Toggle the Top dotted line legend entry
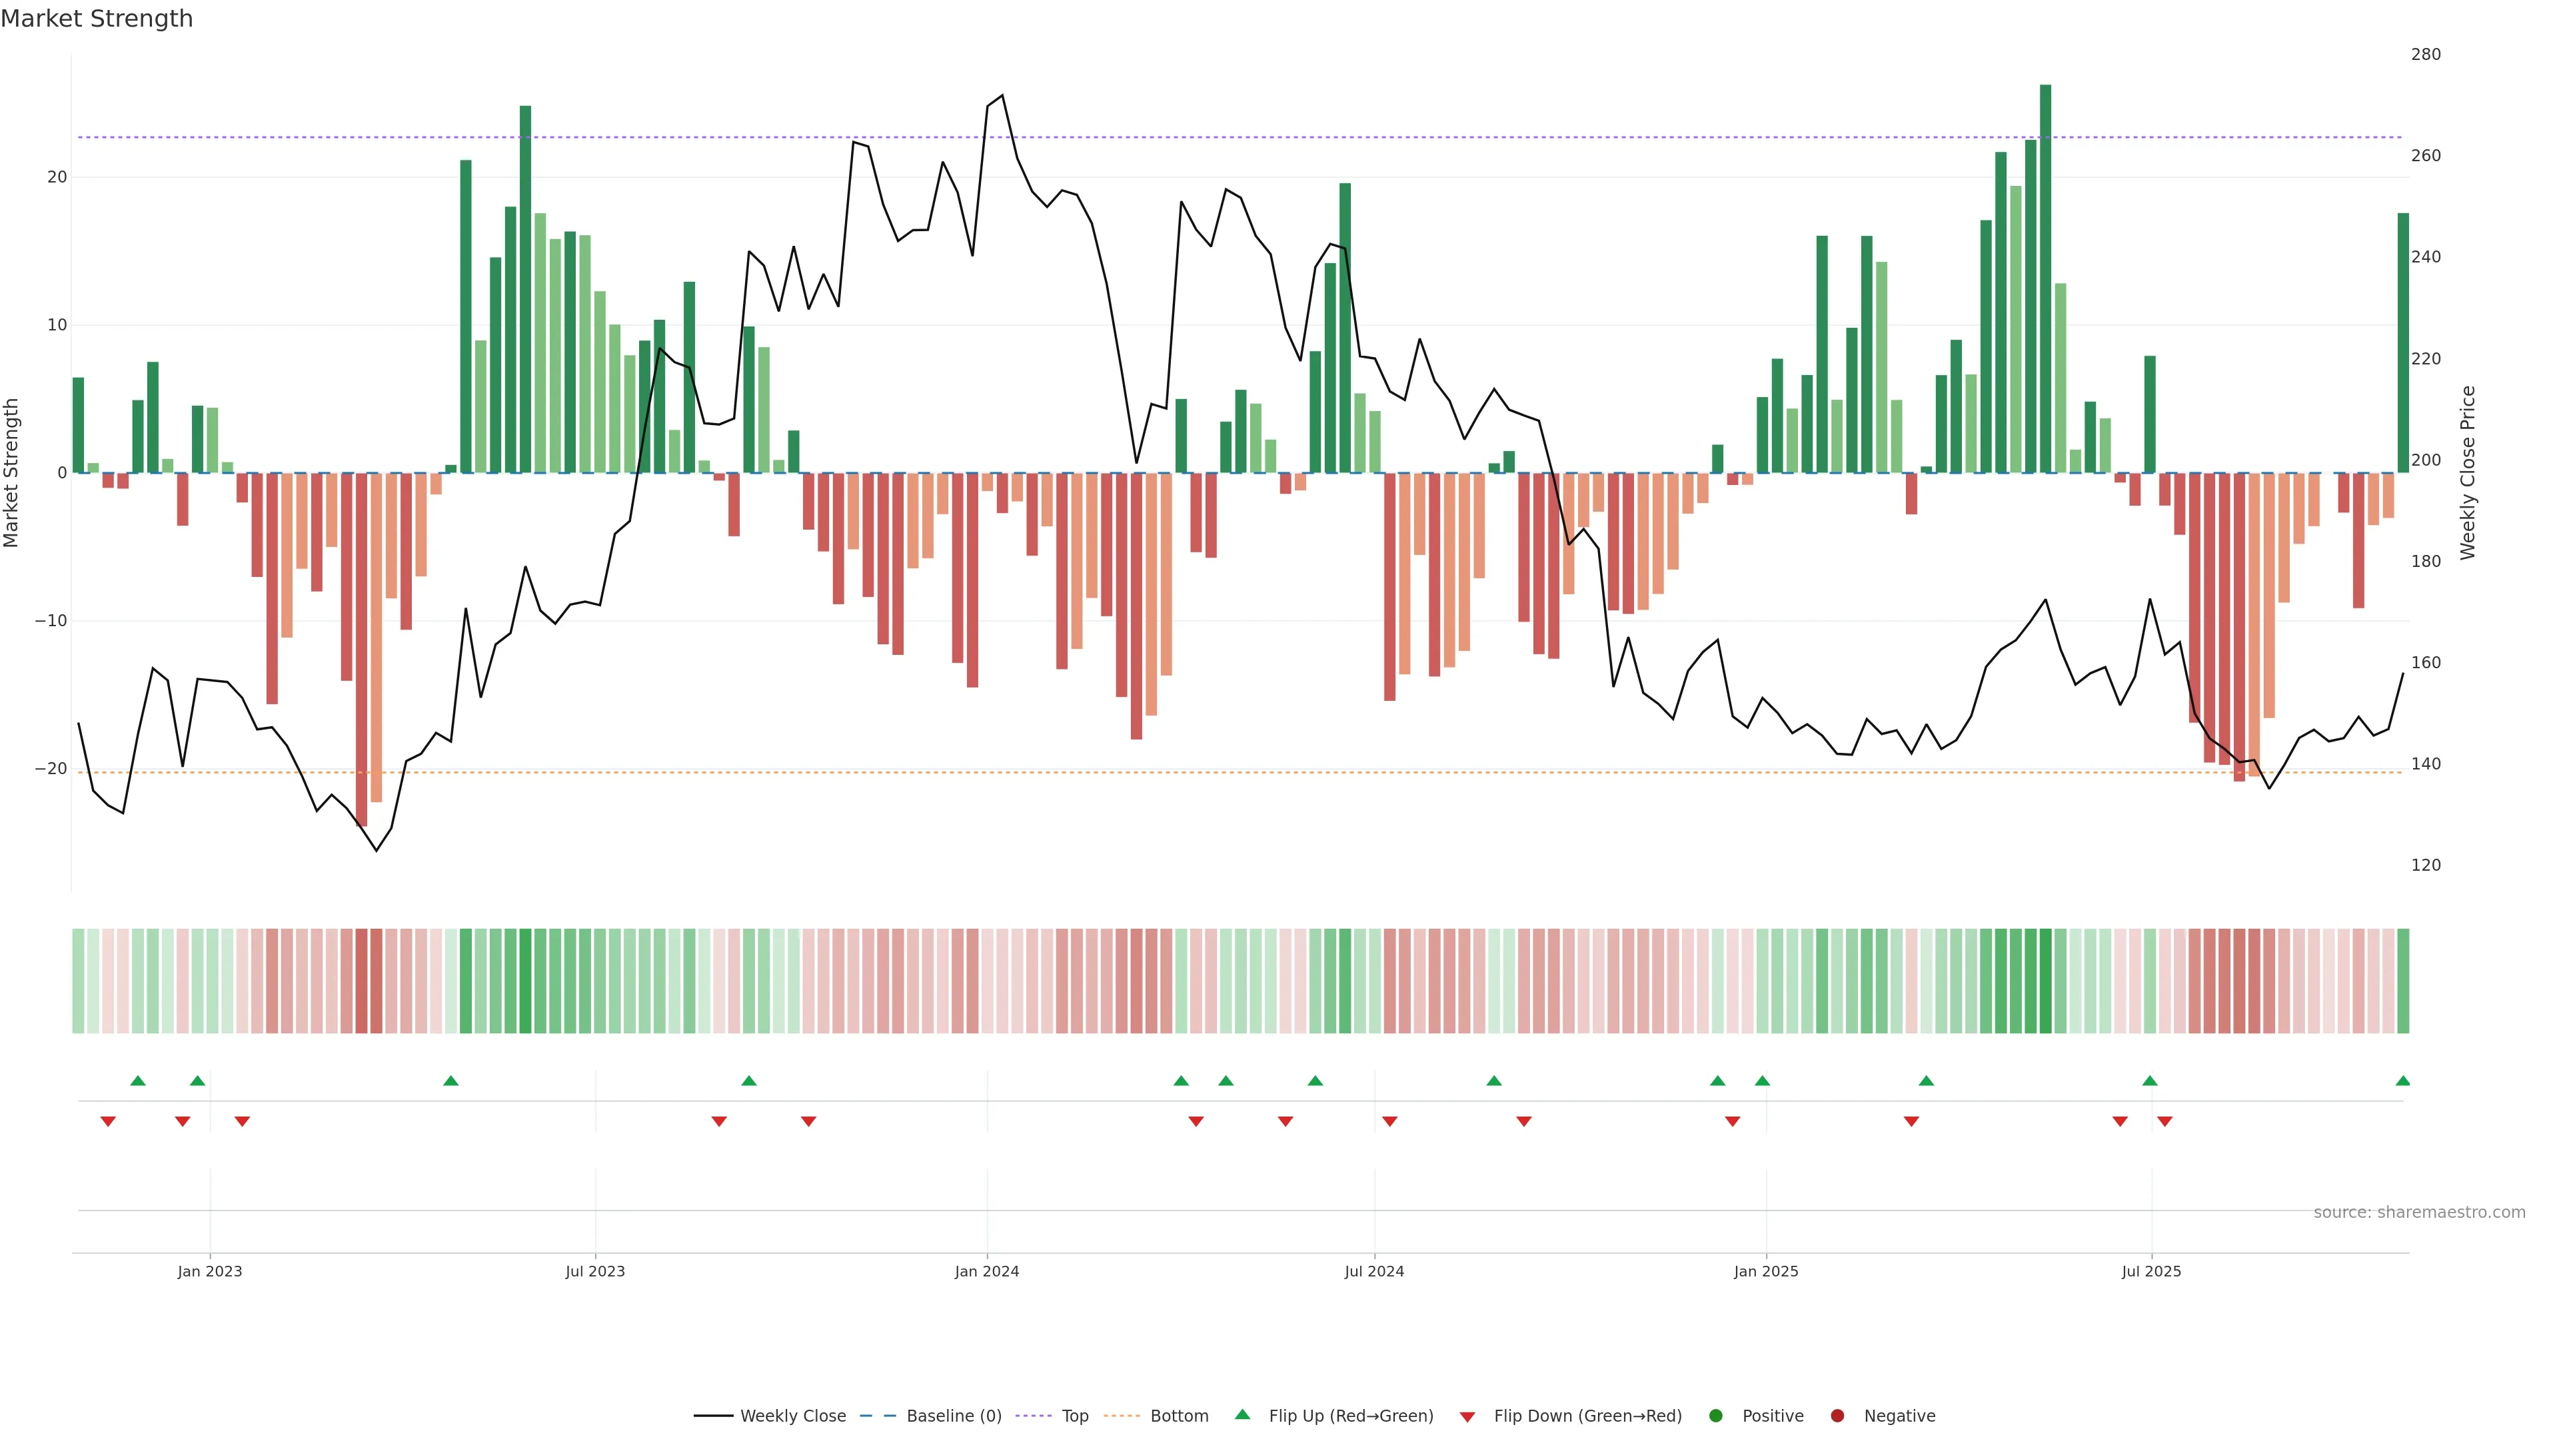2559x1439 pixels. click(x=1074, y=1416)
